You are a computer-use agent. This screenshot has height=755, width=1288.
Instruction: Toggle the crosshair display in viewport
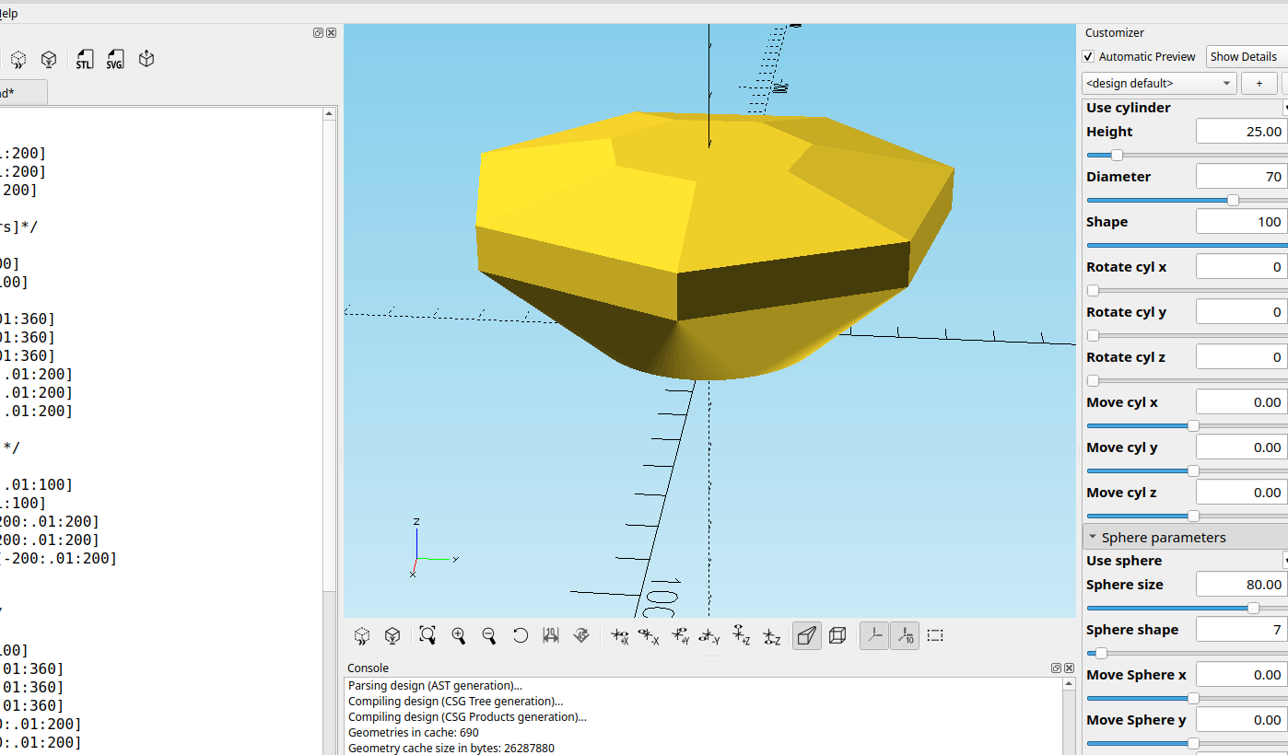pos(935,635)
